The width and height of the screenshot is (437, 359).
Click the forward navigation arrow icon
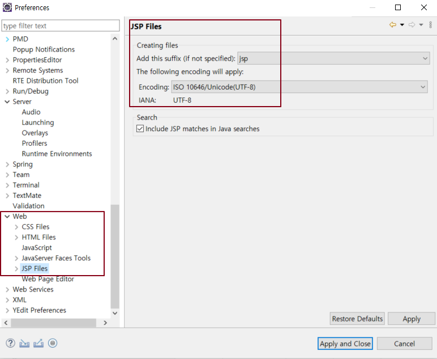412,25
